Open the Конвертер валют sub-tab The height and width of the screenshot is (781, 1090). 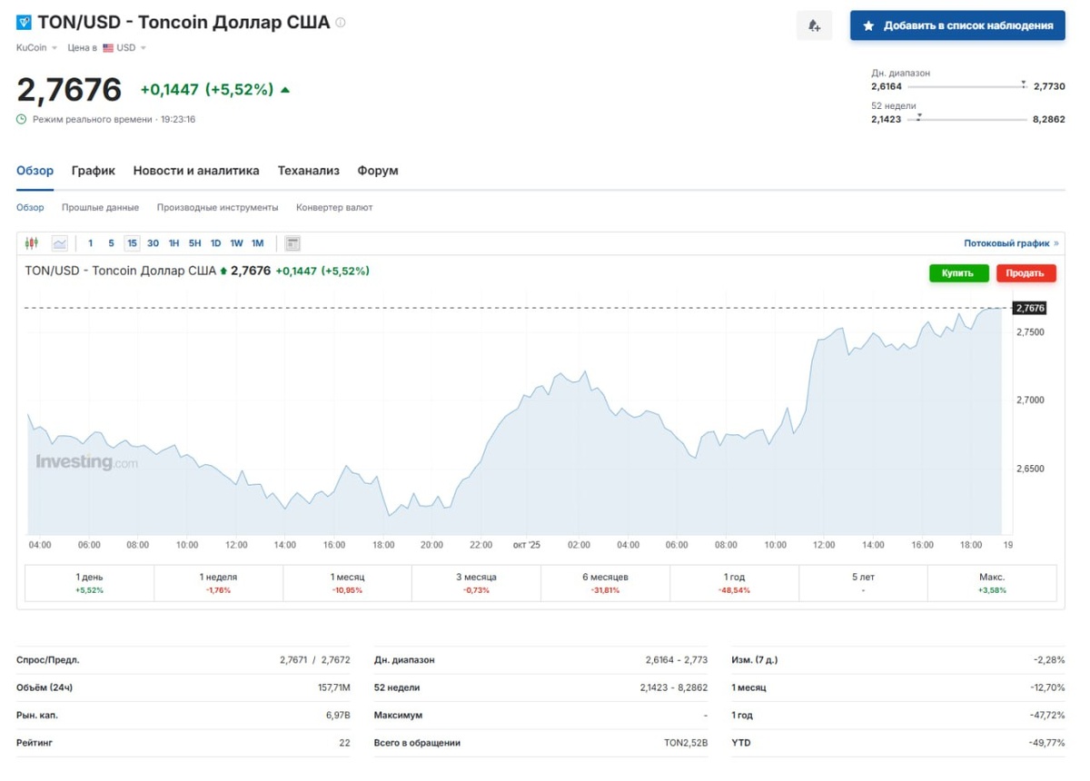click(x=334, y=208)
